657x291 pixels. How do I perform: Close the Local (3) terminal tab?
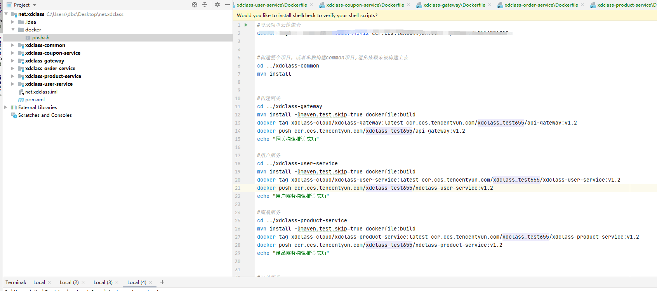coord(116,282)
